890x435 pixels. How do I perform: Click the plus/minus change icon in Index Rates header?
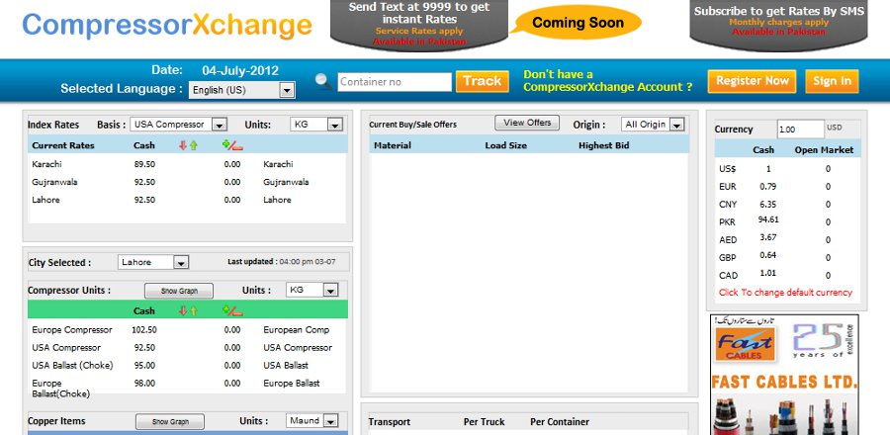tap(232, 145)
